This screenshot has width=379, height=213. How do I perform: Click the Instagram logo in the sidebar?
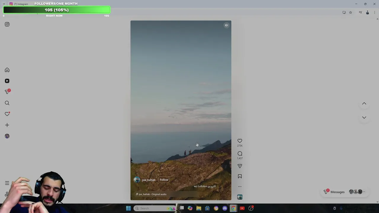(x=7, y=24)
